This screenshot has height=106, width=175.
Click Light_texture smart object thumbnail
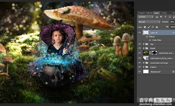tap(146, 58)
